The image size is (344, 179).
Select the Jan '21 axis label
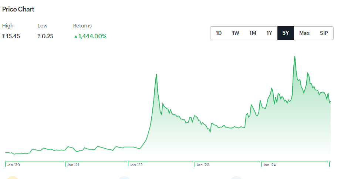coord(73,165)
